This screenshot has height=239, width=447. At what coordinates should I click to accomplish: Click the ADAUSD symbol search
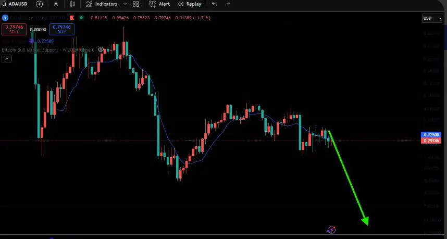coord(16,4)
